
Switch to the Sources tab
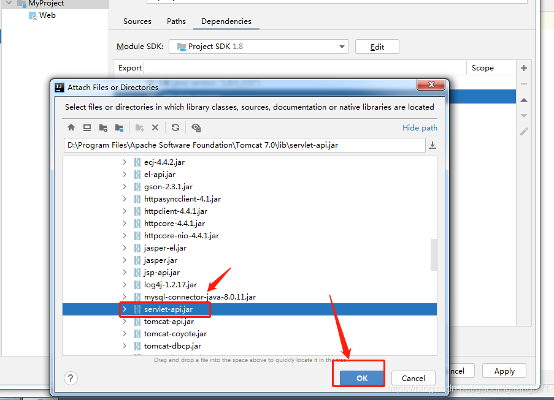point(137,21)
